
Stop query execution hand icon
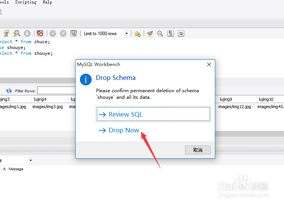pyautogui.click(x=27, y=34)
